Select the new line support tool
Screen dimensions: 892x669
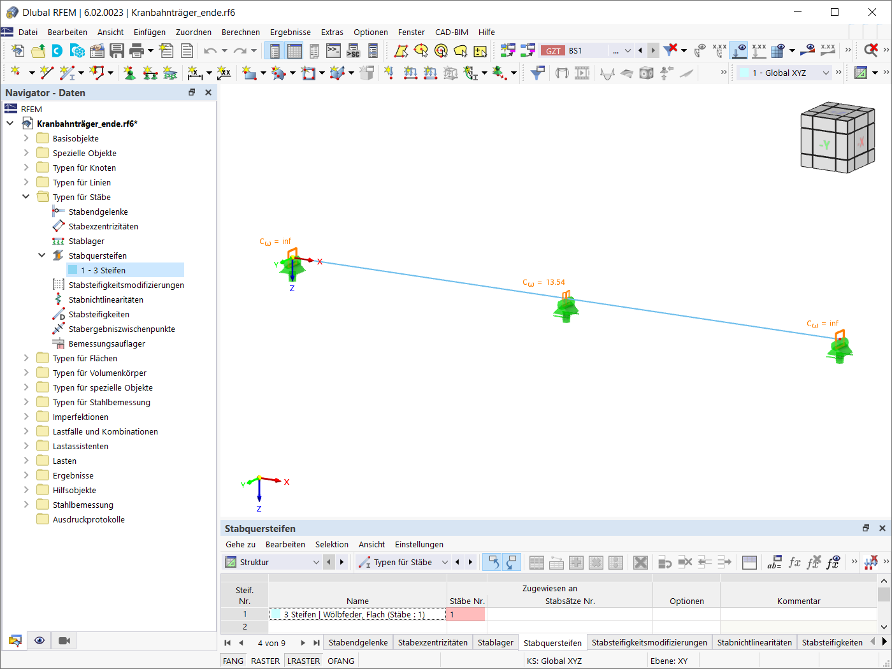(150, 73)
